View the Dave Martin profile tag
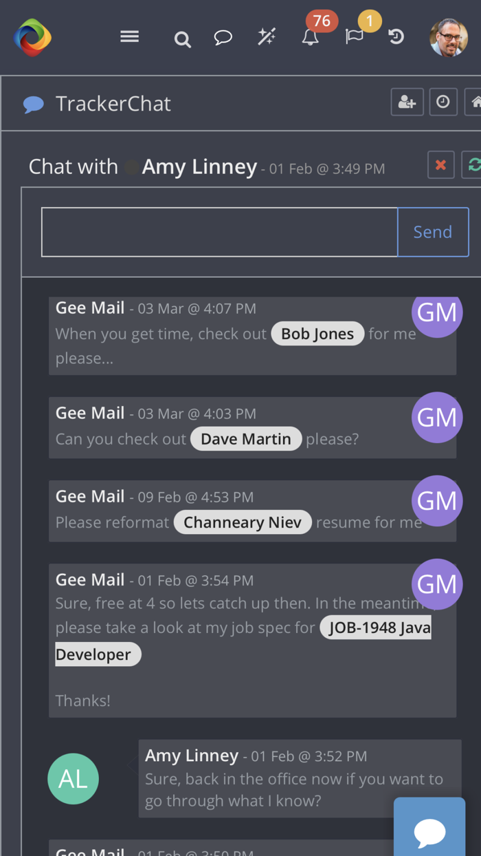481x856 pixels. tap(246, 438)
